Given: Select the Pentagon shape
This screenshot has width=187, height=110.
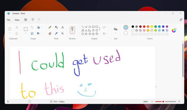Looking at the screenshot, I should pyautogui.click(x=97, y=30).
